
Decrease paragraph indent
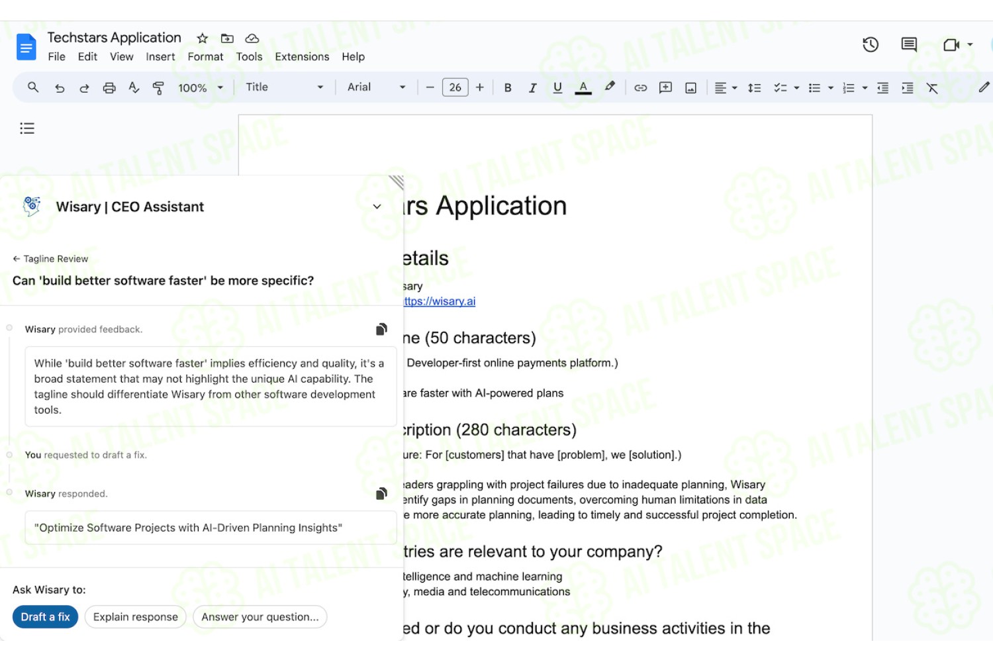tap(882, 87)
